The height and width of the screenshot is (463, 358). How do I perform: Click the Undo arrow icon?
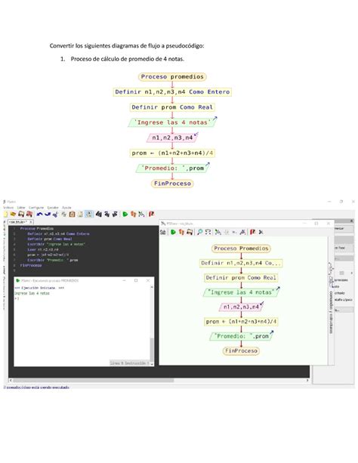click(39, 214)
